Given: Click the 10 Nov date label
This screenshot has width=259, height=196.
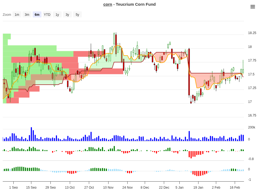Looking at the screenshot, I should coord(108,187).
